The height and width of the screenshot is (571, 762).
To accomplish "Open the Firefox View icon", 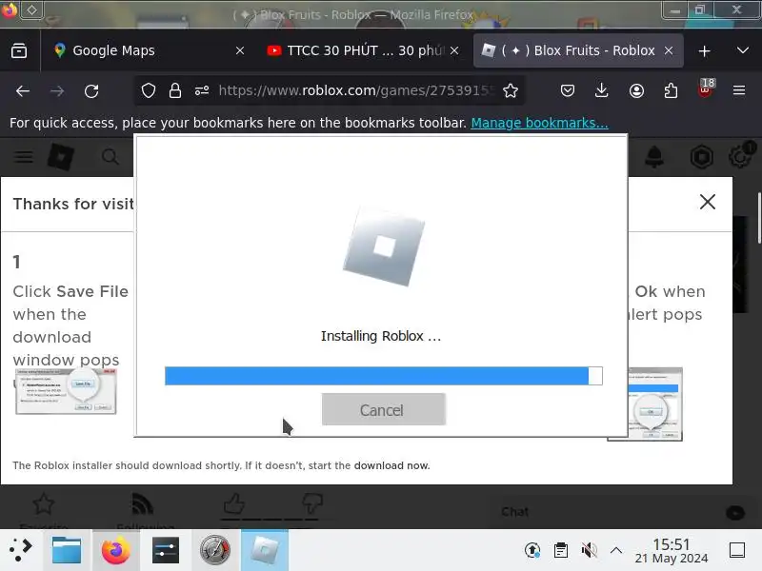I will tap(19, 50).
